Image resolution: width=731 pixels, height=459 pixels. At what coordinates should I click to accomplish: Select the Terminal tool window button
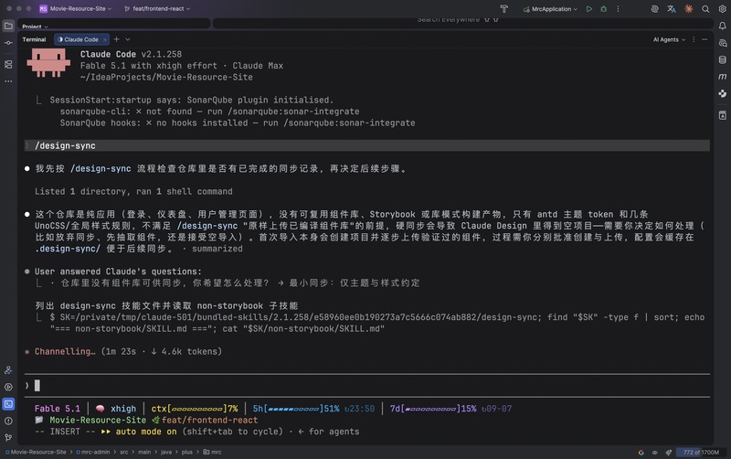8,404
